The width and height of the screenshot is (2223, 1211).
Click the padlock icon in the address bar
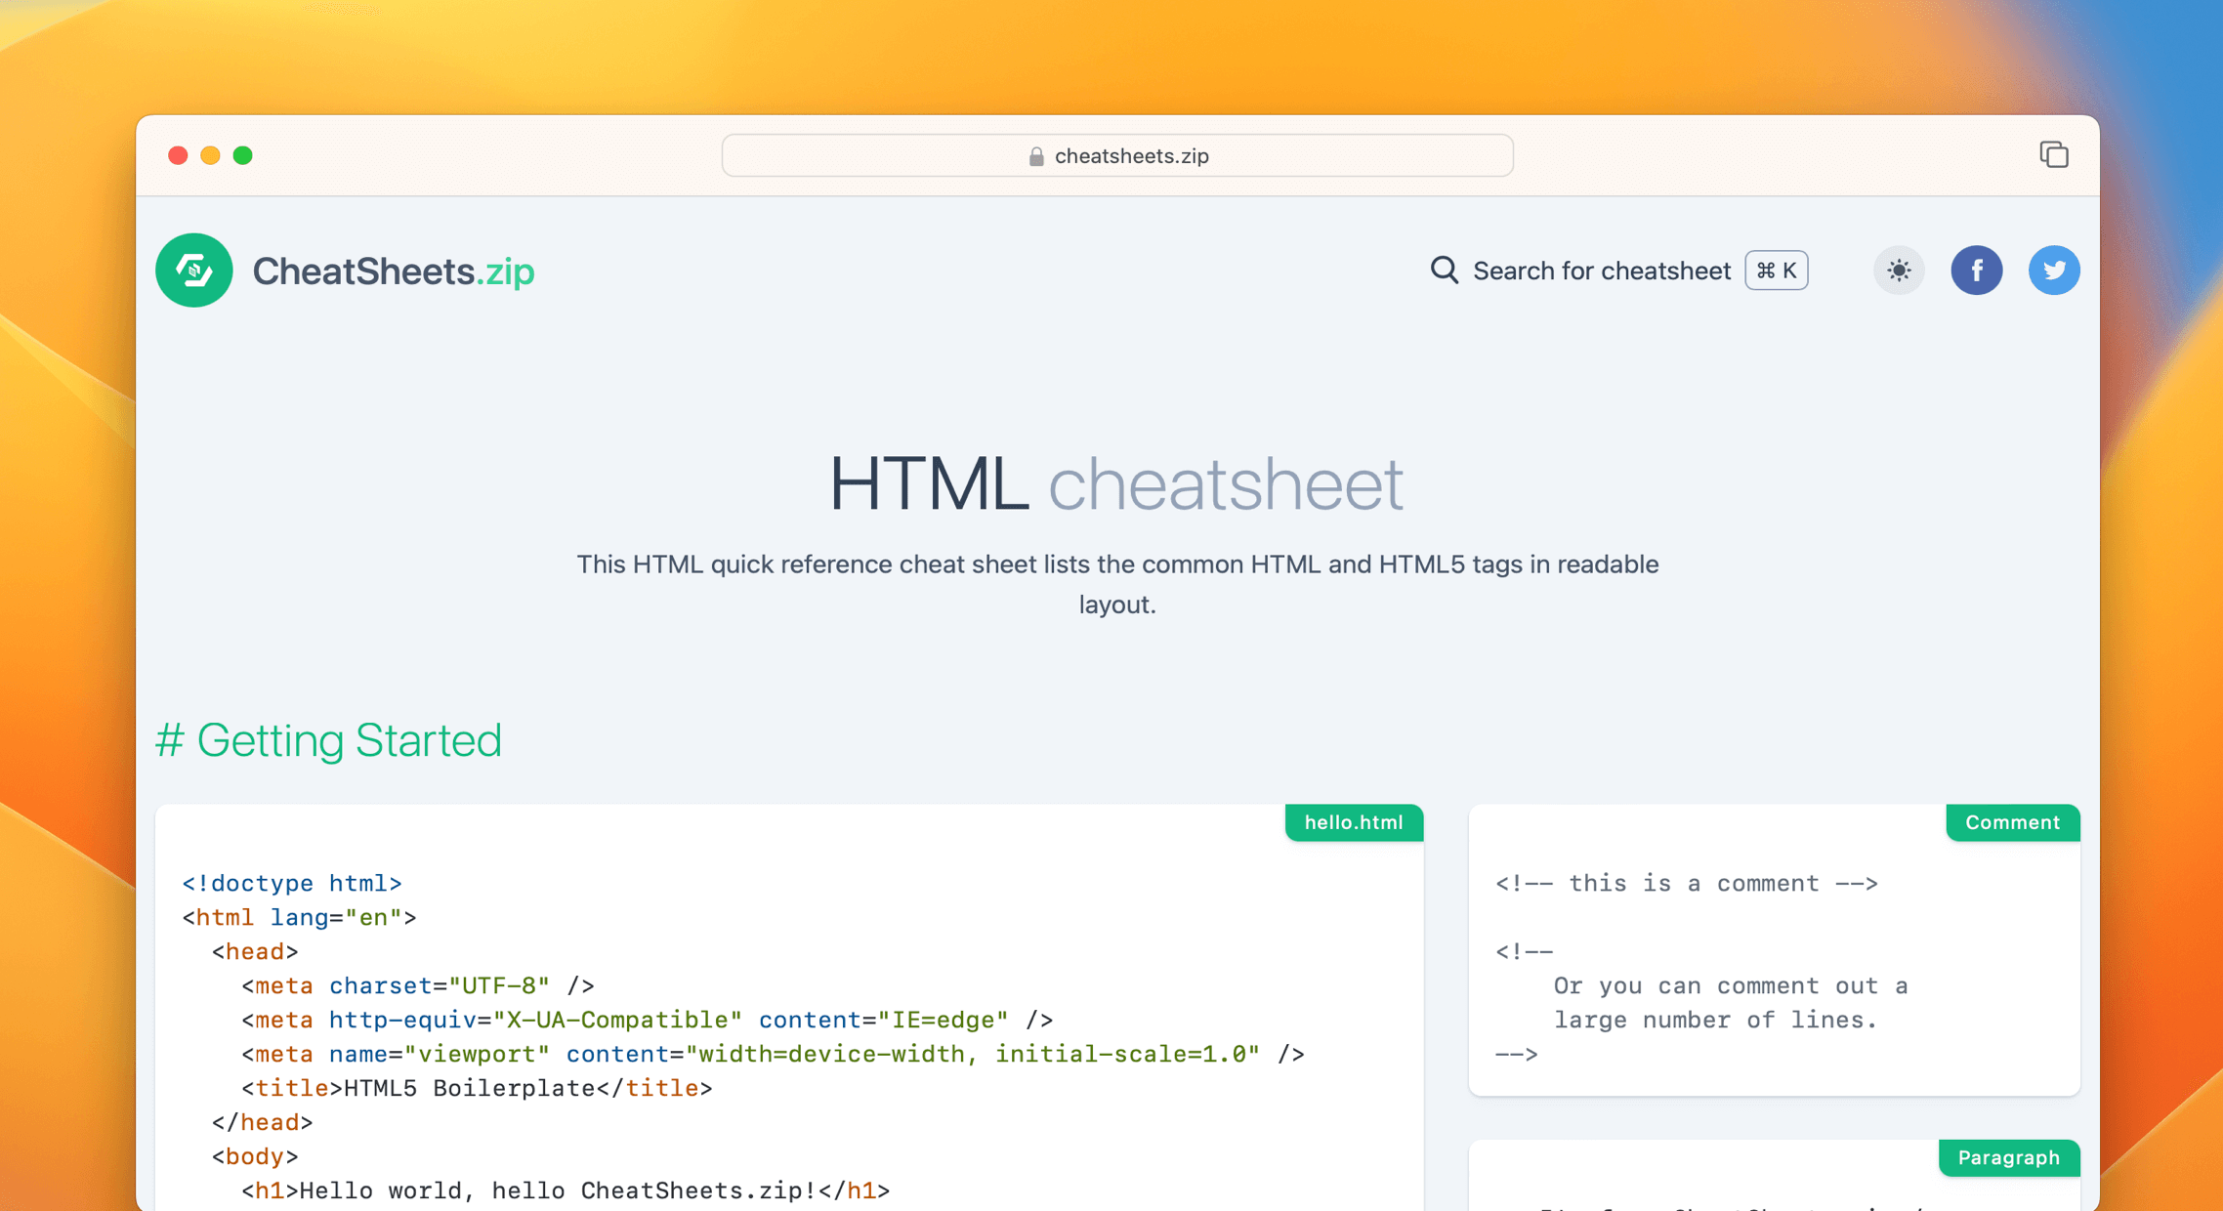click(1033, 155)
